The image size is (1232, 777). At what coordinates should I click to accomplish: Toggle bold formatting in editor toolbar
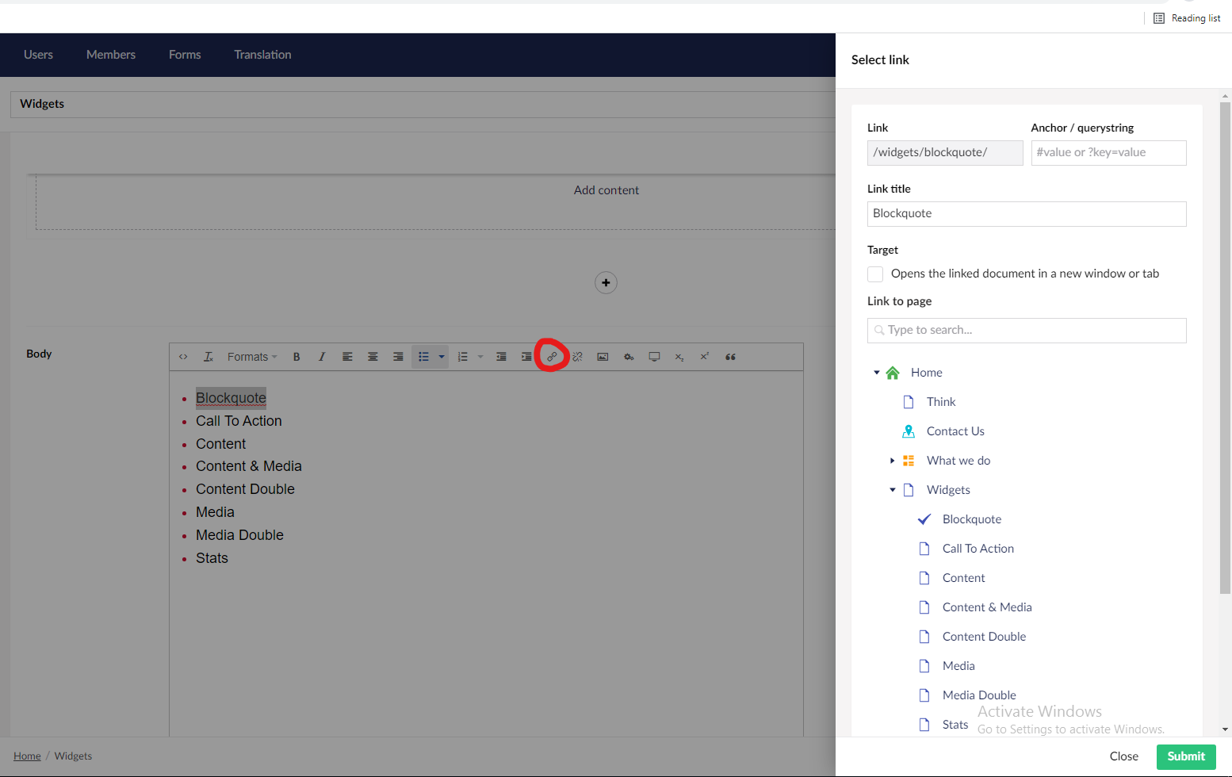tap(297, 357)
